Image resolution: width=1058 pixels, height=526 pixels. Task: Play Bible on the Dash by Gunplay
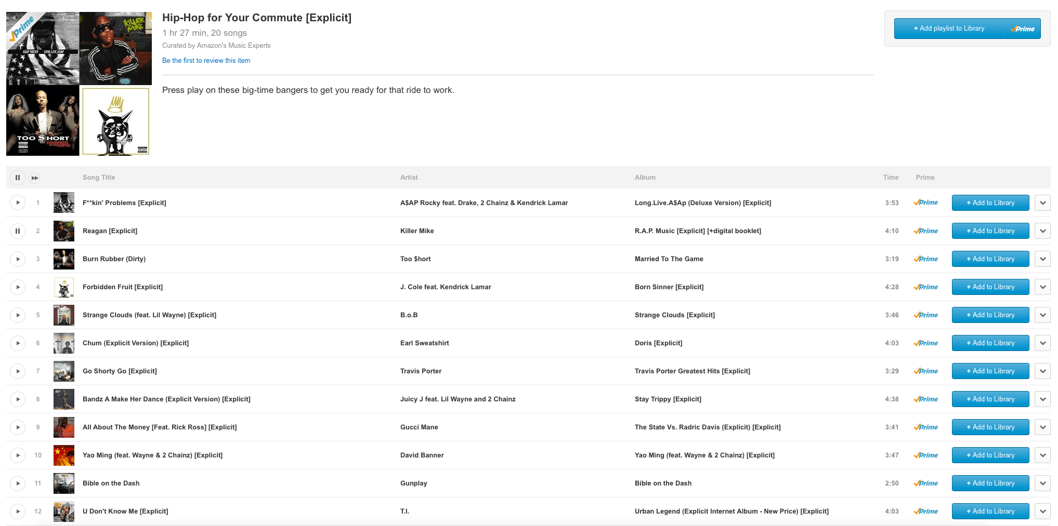click(17, 483)
